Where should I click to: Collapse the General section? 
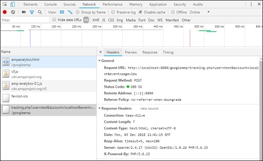pyautogui.click(x=100, y=61)
